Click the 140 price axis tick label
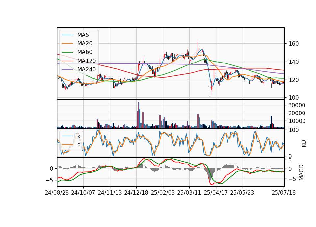The height and width of the screenshot is (227, 316). pyautogui.click(x=293, y=62)
